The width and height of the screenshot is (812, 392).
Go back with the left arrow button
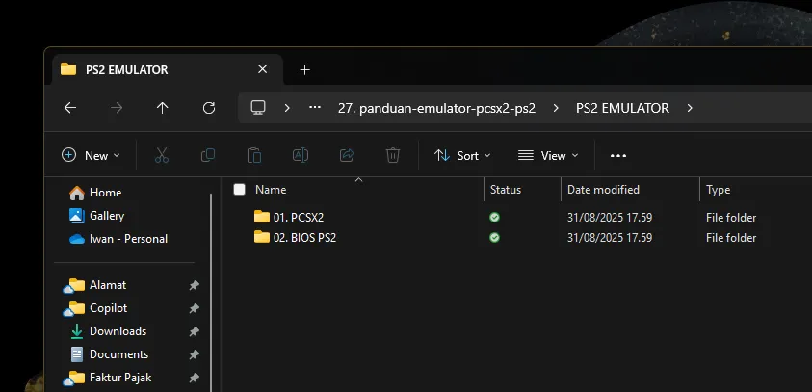click(70, 108)
